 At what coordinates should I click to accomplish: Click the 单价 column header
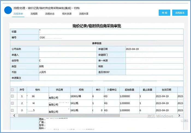pyautogui.click(x=98, y=90)
